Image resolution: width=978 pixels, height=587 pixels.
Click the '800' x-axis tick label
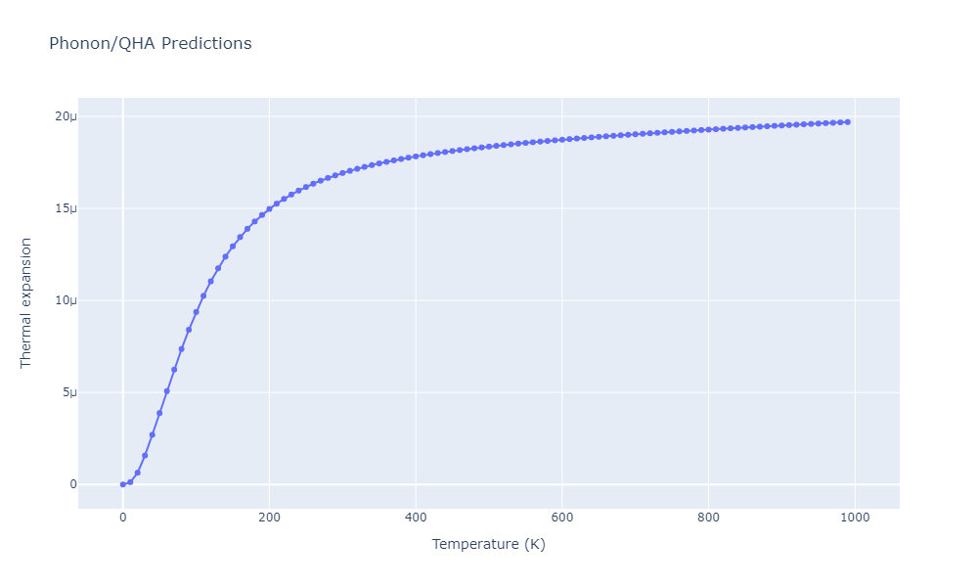coord(708,518)
